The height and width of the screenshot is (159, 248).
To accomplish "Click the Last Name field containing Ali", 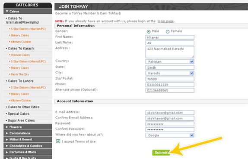I will pos(170,43).
